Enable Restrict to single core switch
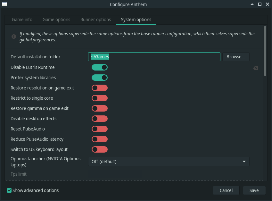This screenshot has width=272, height=201. click(100, 98)
